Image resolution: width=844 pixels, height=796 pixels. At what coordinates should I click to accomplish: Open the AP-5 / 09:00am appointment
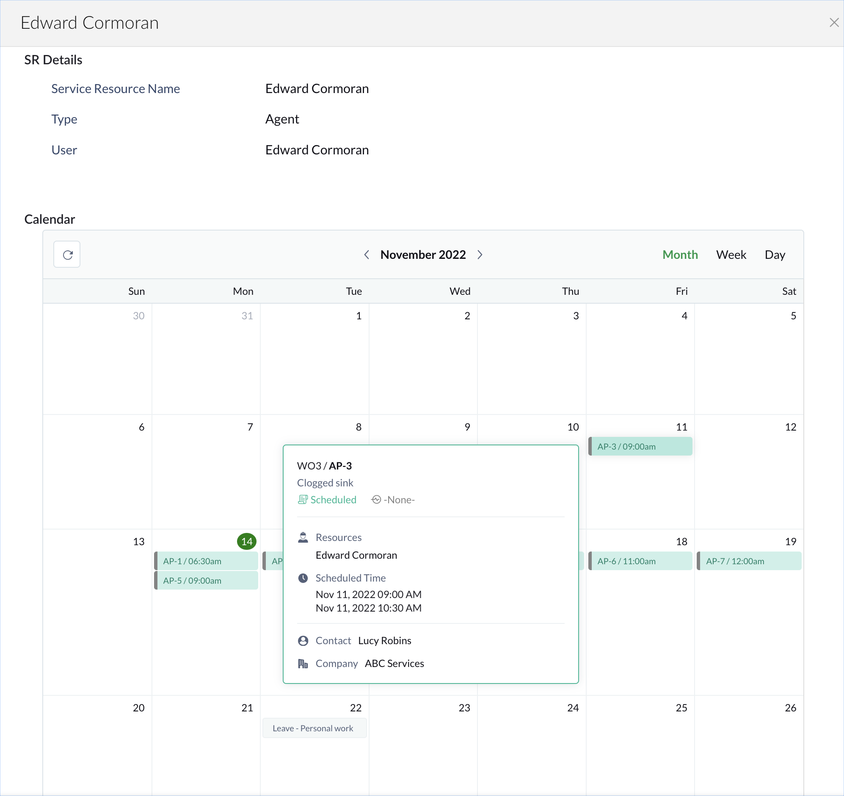(x=206, y=580)
